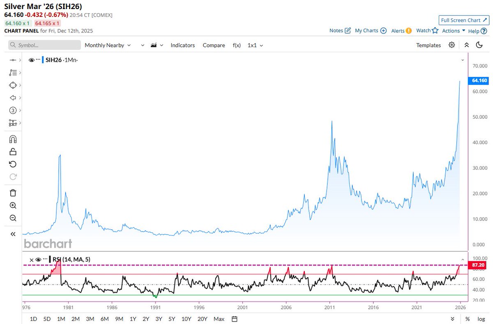Toggle log scale mode
This screenshot has height=324, width=493.
(481, 319)
